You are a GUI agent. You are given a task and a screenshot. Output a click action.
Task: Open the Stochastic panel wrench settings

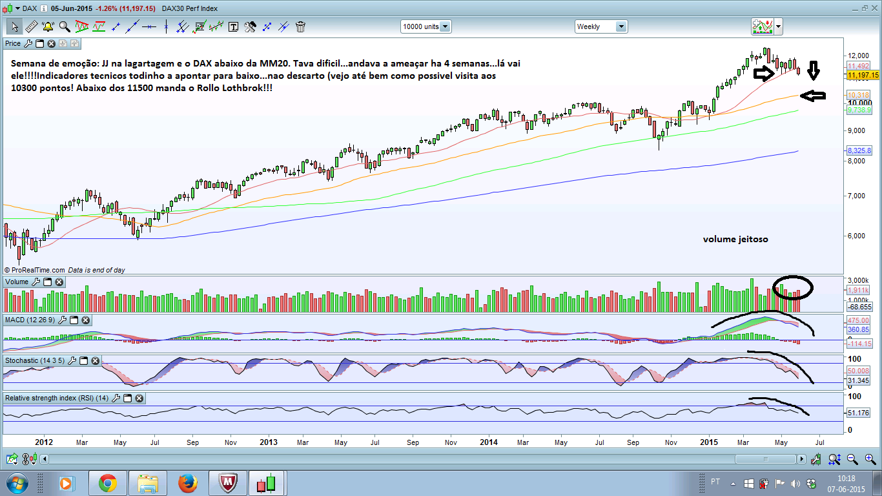pos(73,360)
